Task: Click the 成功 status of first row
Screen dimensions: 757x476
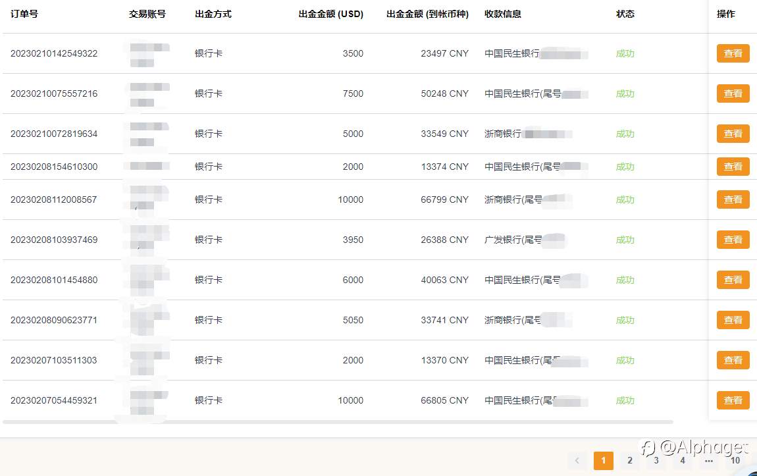Action: click(x=625, y=53)
